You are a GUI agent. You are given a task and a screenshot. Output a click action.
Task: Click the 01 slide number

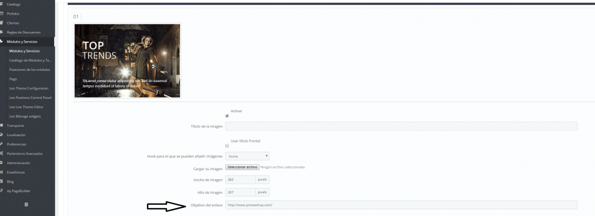click(x=76, y=17)
